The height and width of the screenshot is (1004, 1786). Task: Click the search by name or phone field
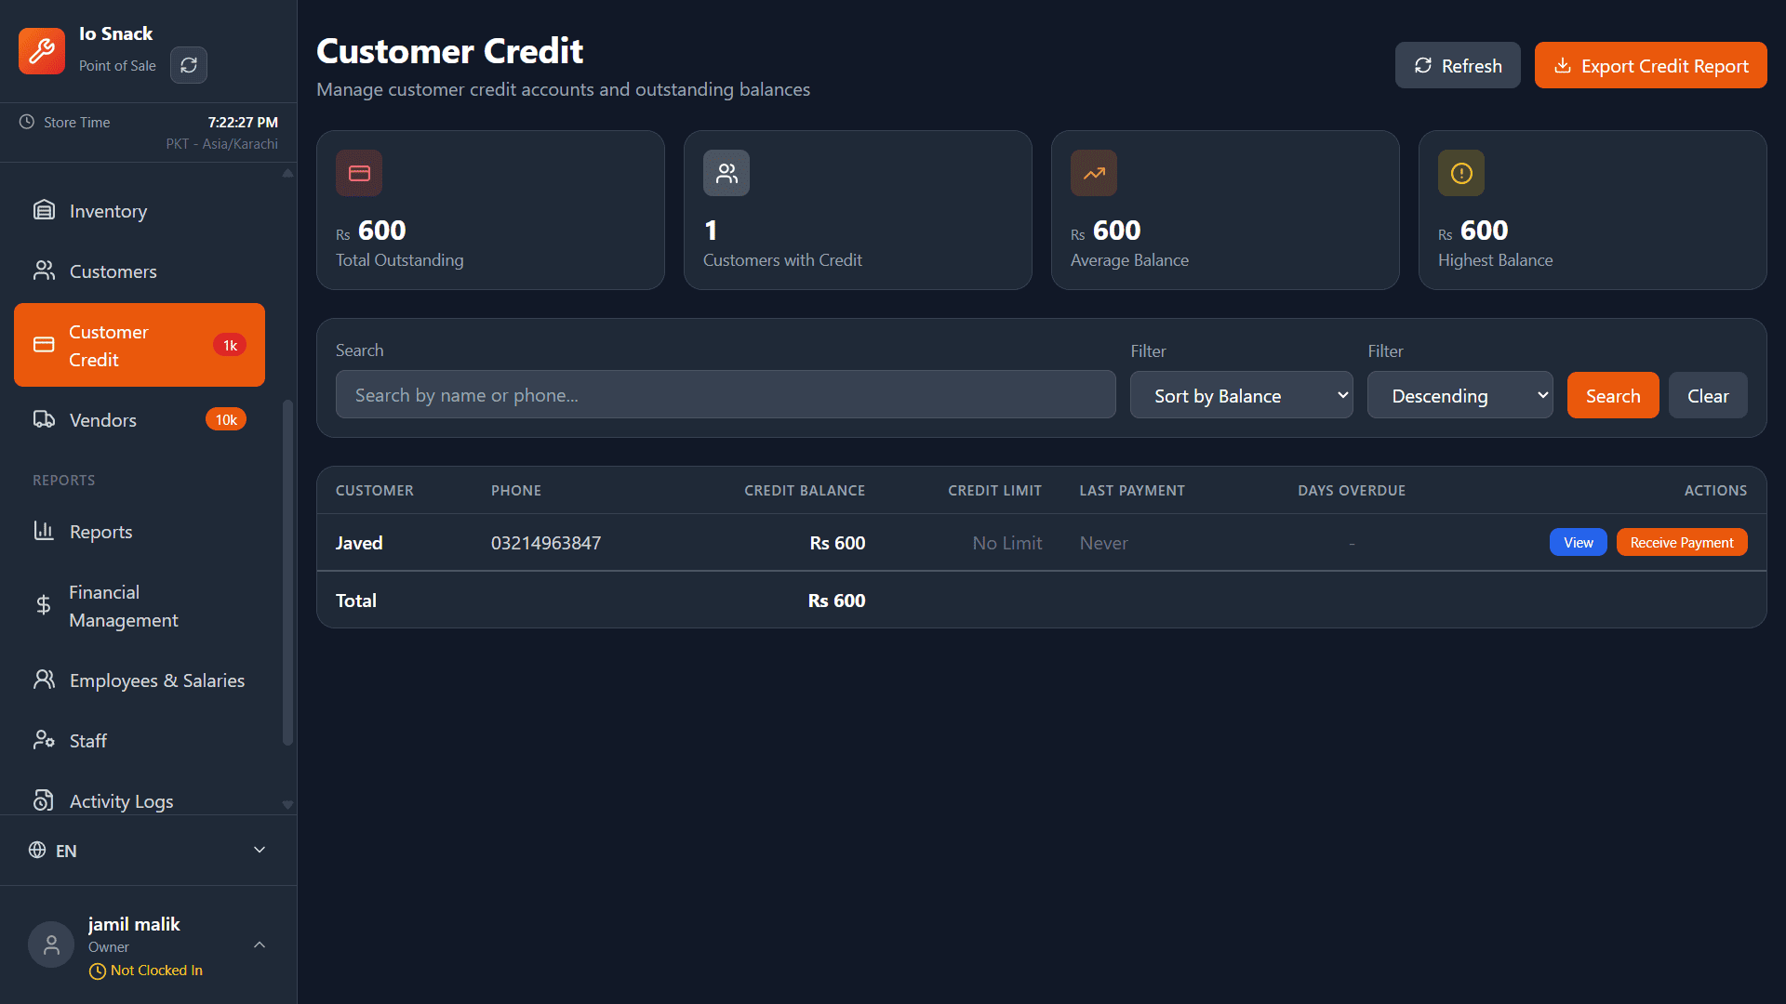pyautogui.click(x=725, y=394)
